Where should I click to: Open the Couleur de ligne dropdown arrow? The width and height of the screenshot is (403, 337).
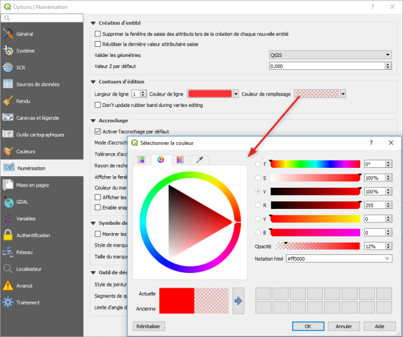click(x=235, y=94)
